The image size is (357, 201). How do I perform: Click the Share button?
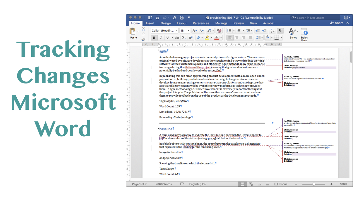[337, 23]
